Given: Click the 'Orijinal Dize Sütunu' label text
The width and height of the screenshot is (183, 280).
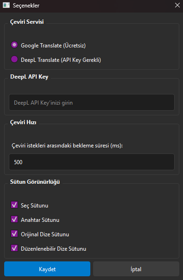Looking at the screenshot, I should tap(45, 234).
